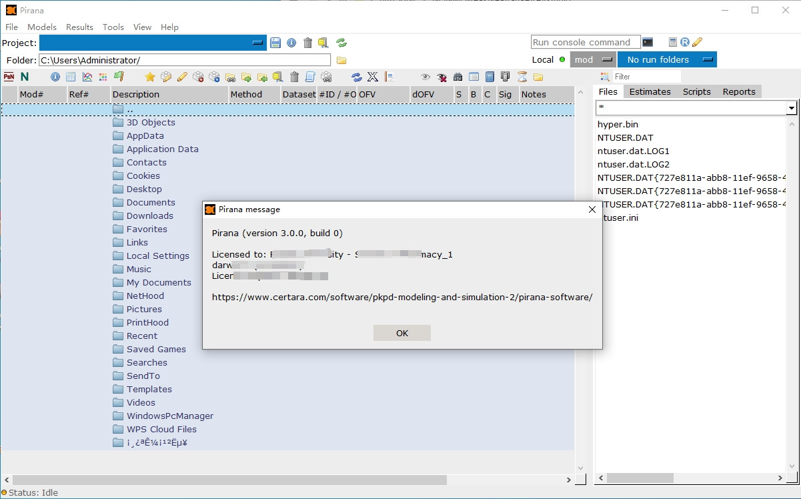Click the save project disk icon
Image resolution: width=801 pixels, height=499 pixels.
click(x=275, y=43)
